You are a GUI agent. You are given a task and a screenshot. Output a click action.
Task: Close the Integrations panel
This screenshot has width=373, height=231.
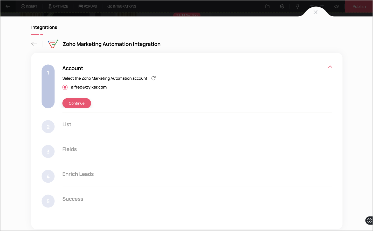point(315,12)
